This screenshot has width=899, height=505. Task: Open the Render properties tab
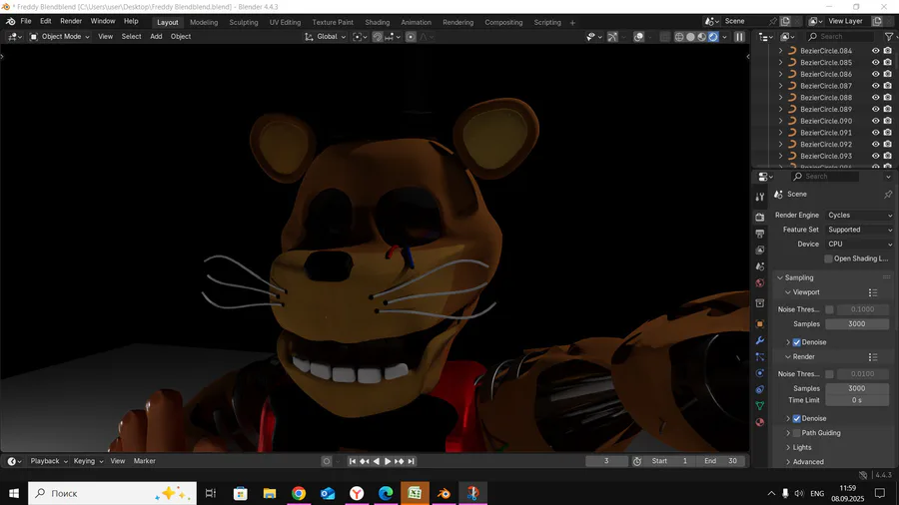coord(760,217)
